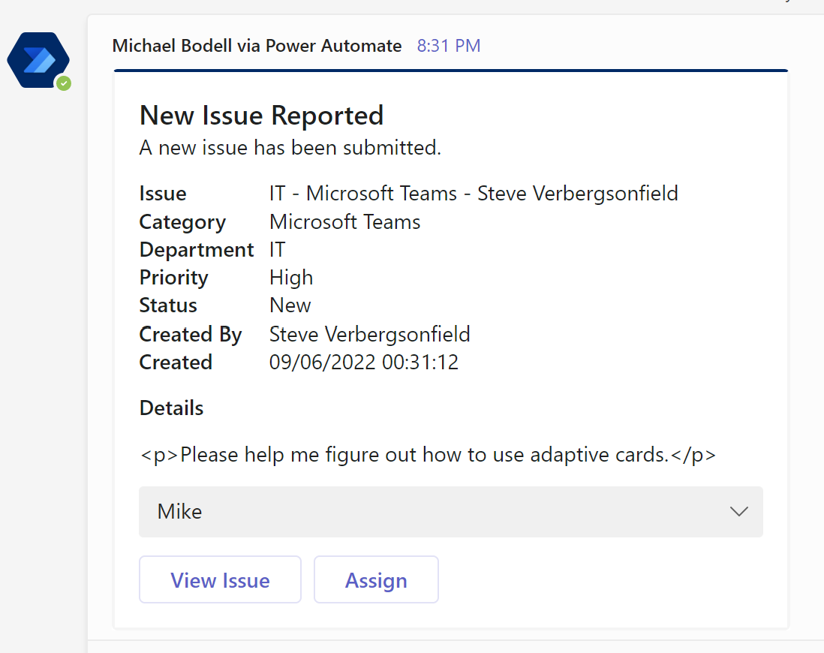
Task: Click issue title 'IT - Microsoft Teams - Steve Verbergsonfield'
Action: coord(474,194)
